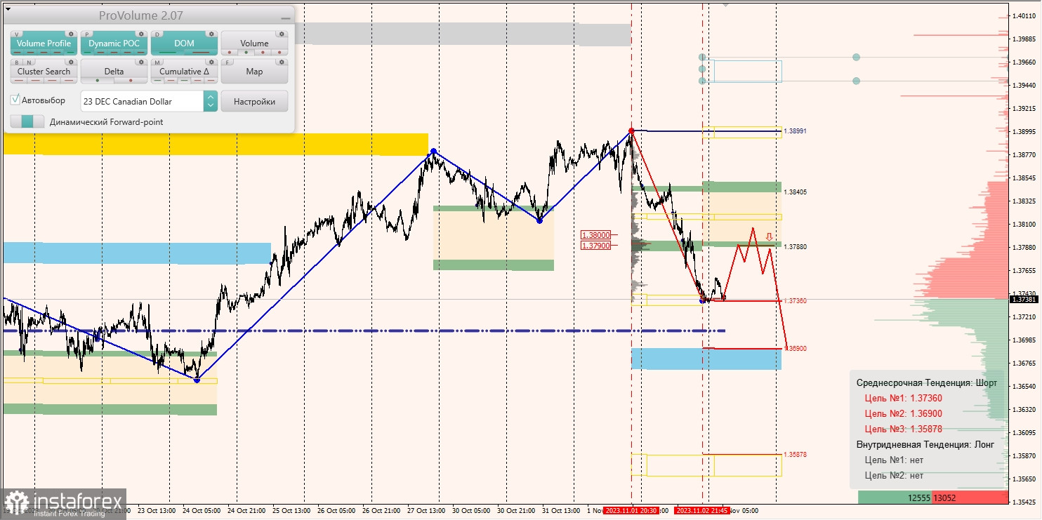Click the Внутридневная Тенденция: Лонг line

pyautogui.click(x=925, y=444)
